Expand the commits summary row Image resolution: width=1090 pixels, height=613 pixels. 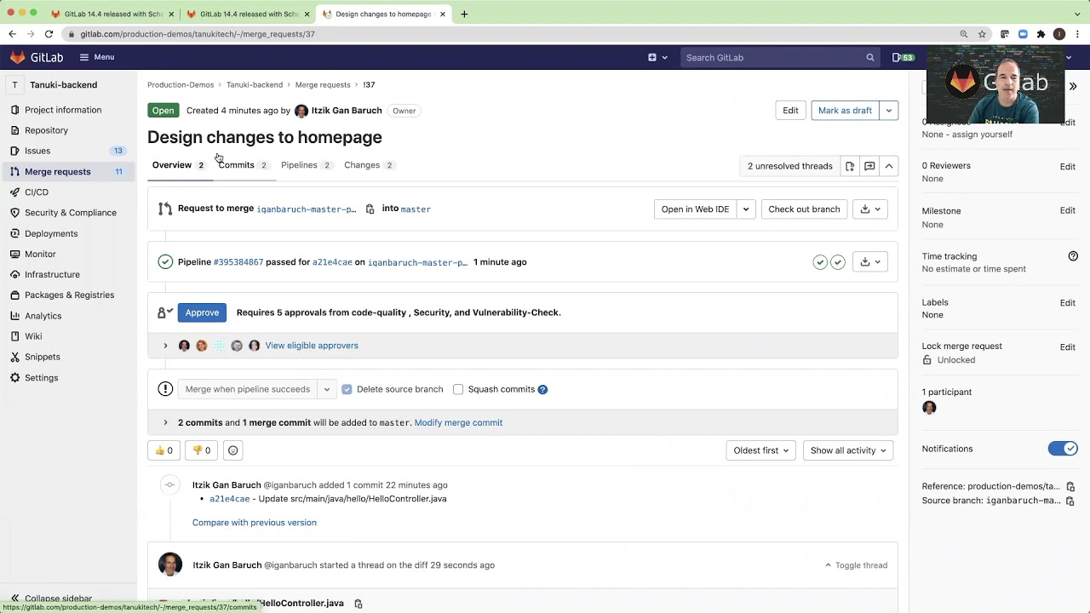(165, 422)
